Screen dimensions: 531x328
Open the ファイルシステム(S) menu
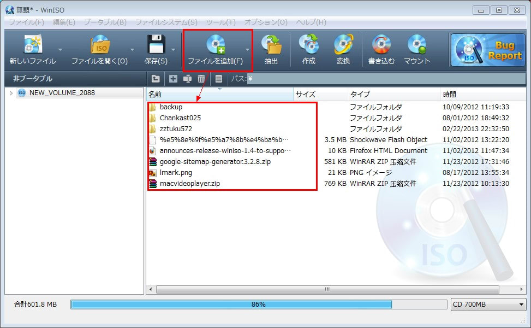166,22
